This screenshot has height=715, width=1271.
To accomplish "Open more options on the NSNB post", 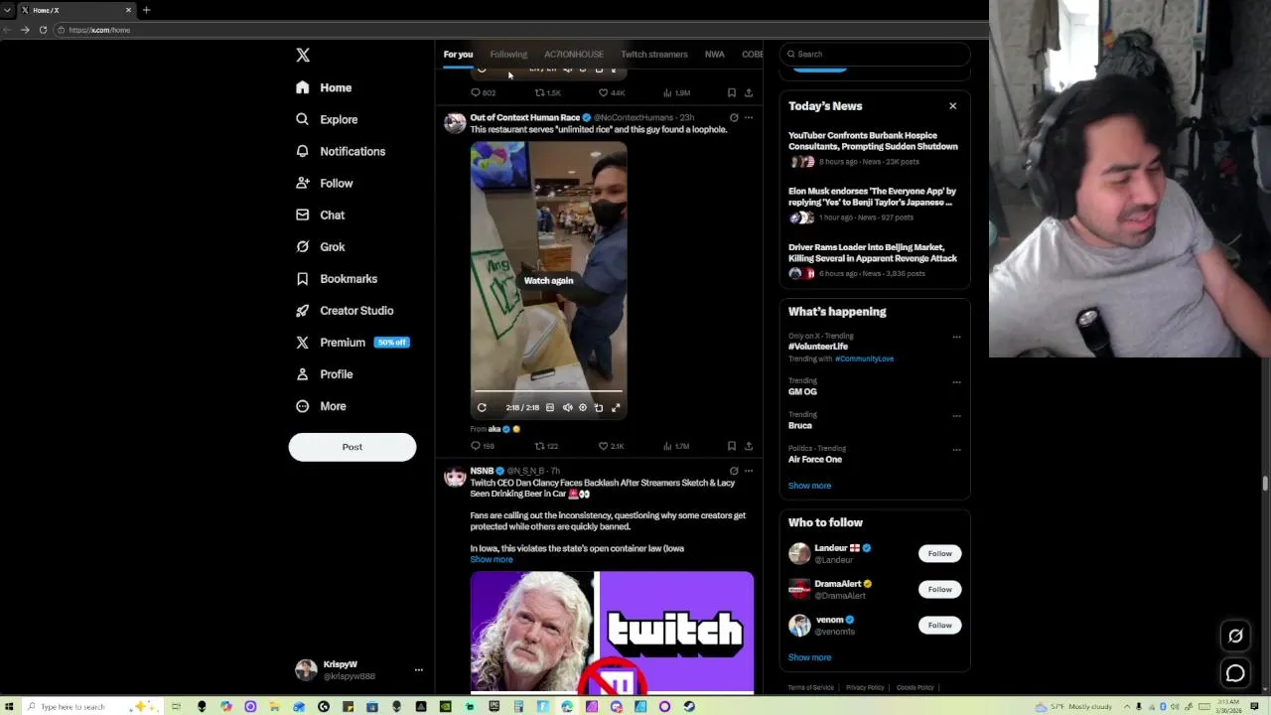I will click(749, 471).
